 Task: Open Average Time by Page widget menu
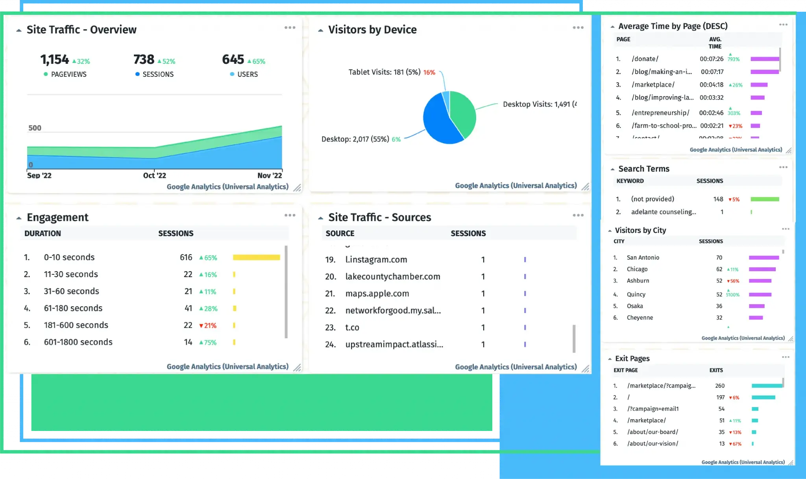coord(783,24)
